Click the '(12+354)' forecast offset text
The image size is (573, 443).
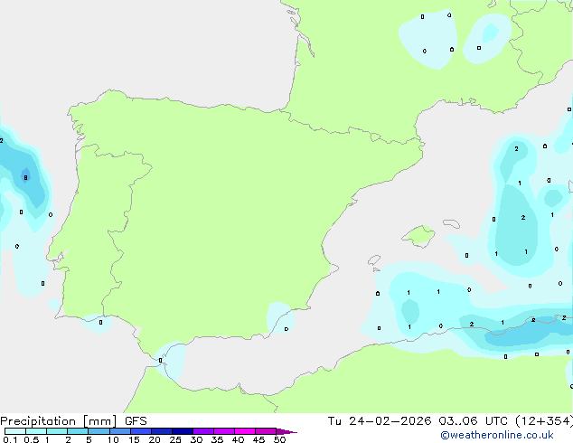544,421
